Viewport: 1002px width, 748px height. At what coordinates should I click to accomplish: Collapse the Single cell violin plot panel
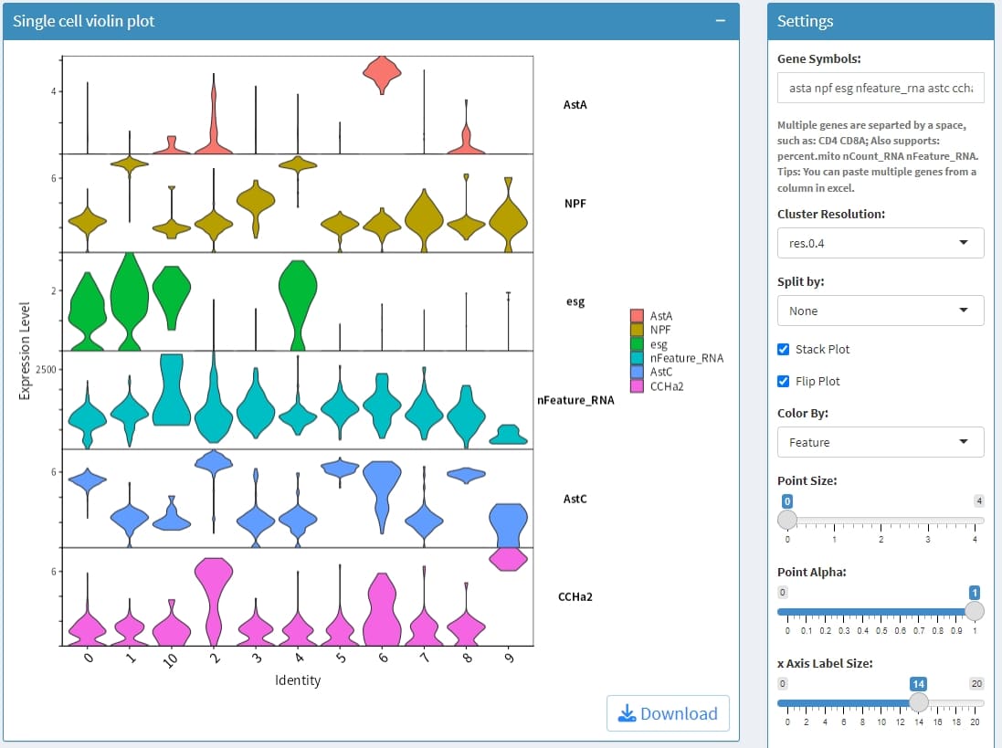tap(721, 21)
